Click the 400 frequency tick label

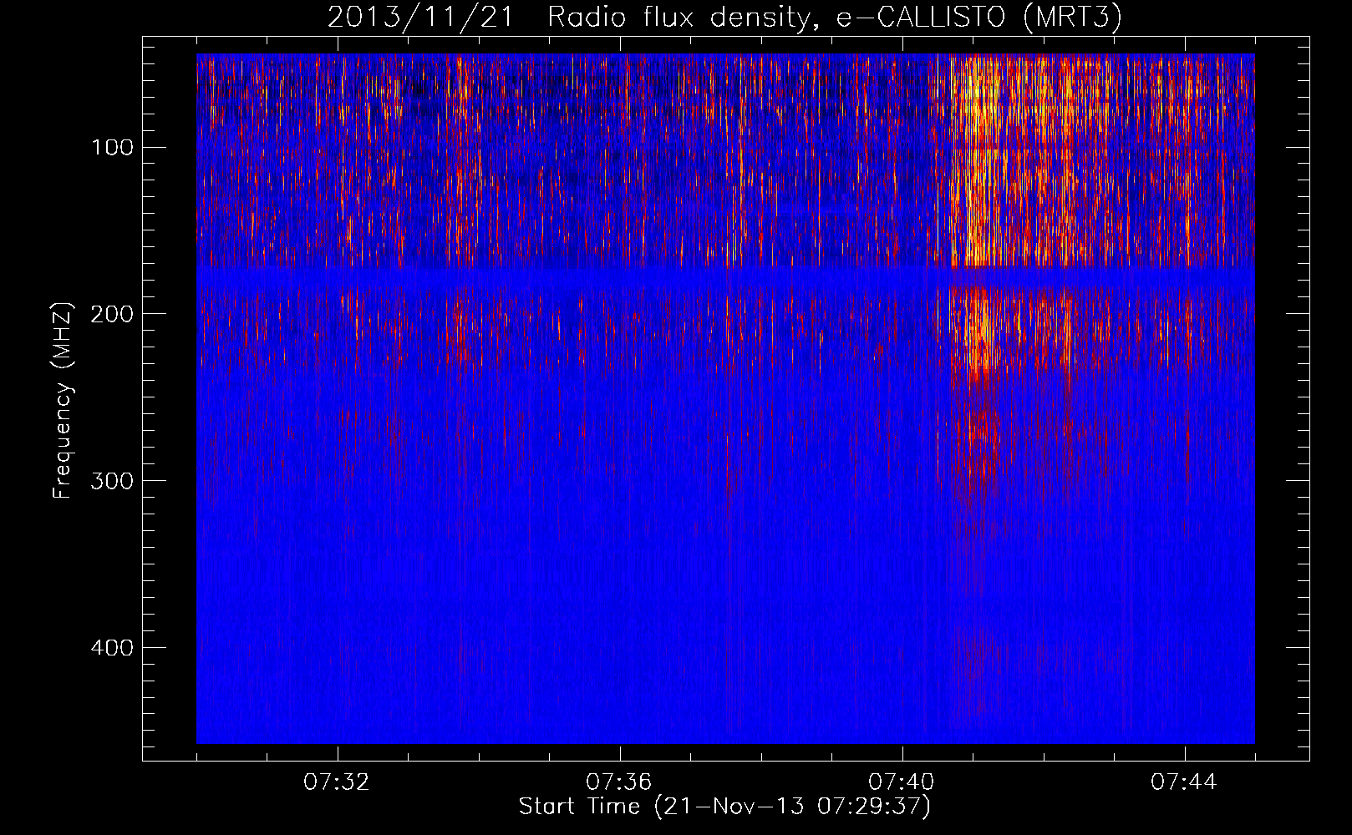tap(110, 648)
